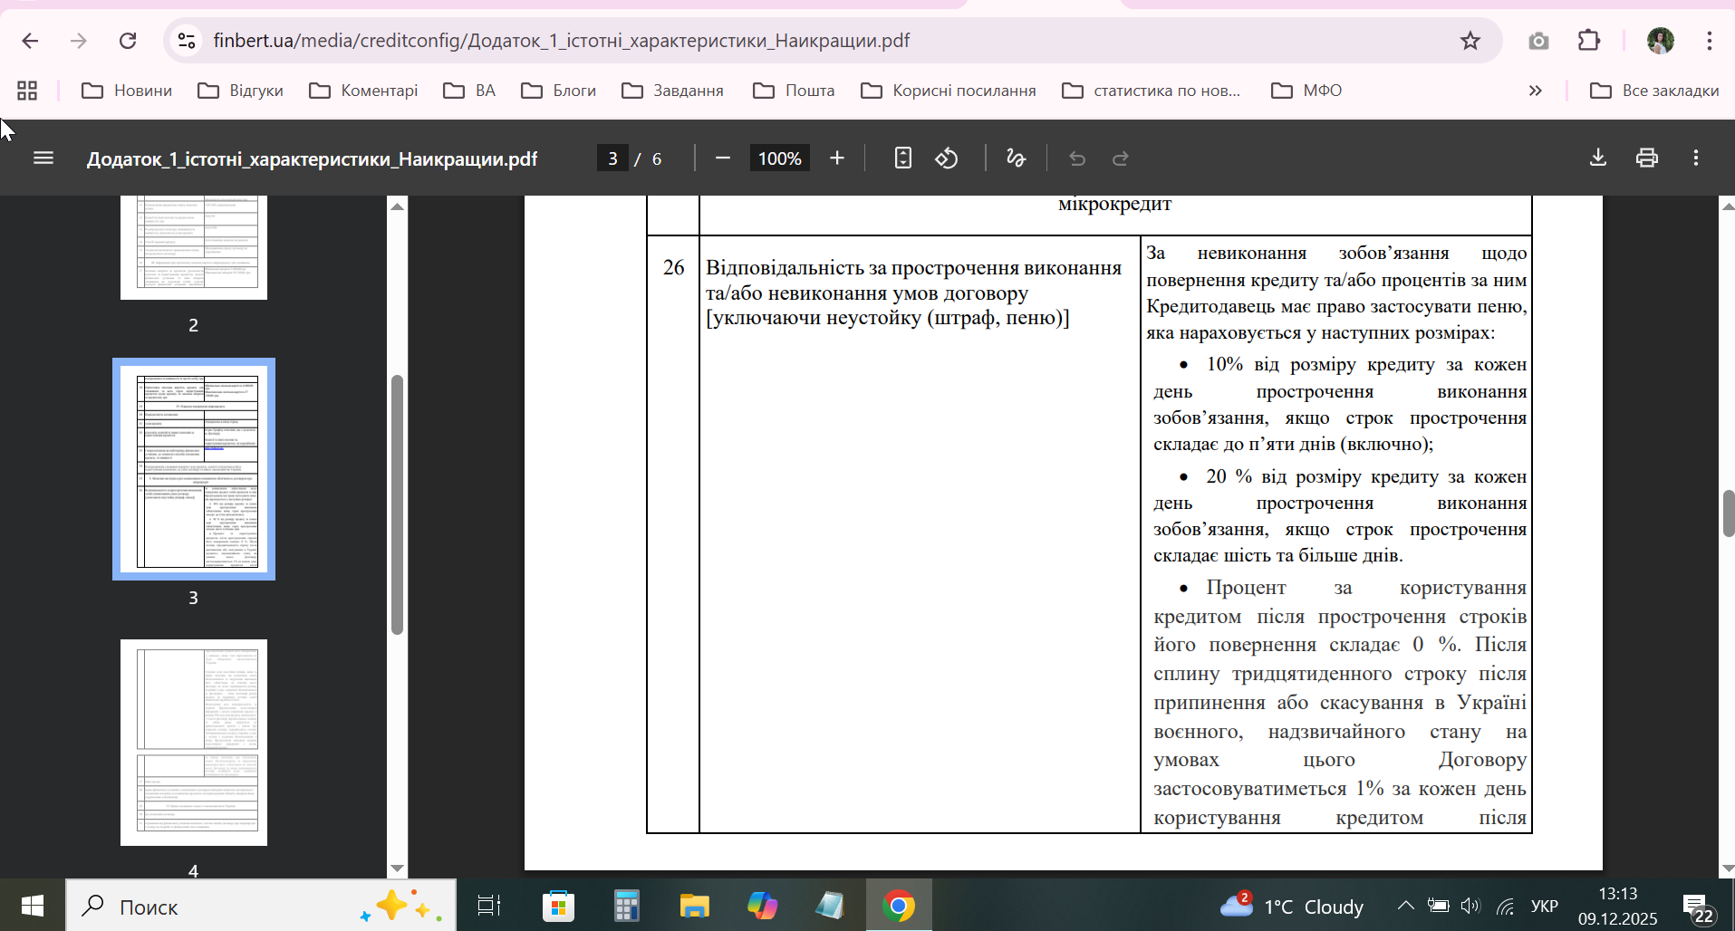Image resolution: width=1735 pixels, height=931 pixels.
Task: Open Calculator from the taskbar
Action: [x=626, y=906]
